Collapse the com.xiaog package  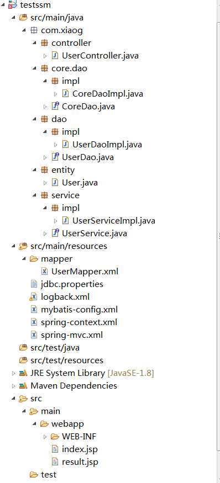click(24, 31)
